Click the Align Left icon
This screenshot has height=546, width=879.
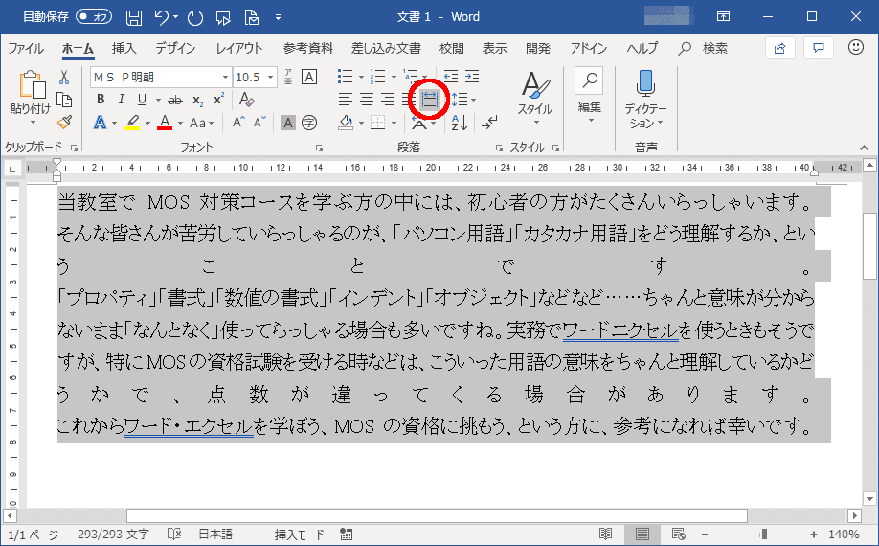point(346,100)
